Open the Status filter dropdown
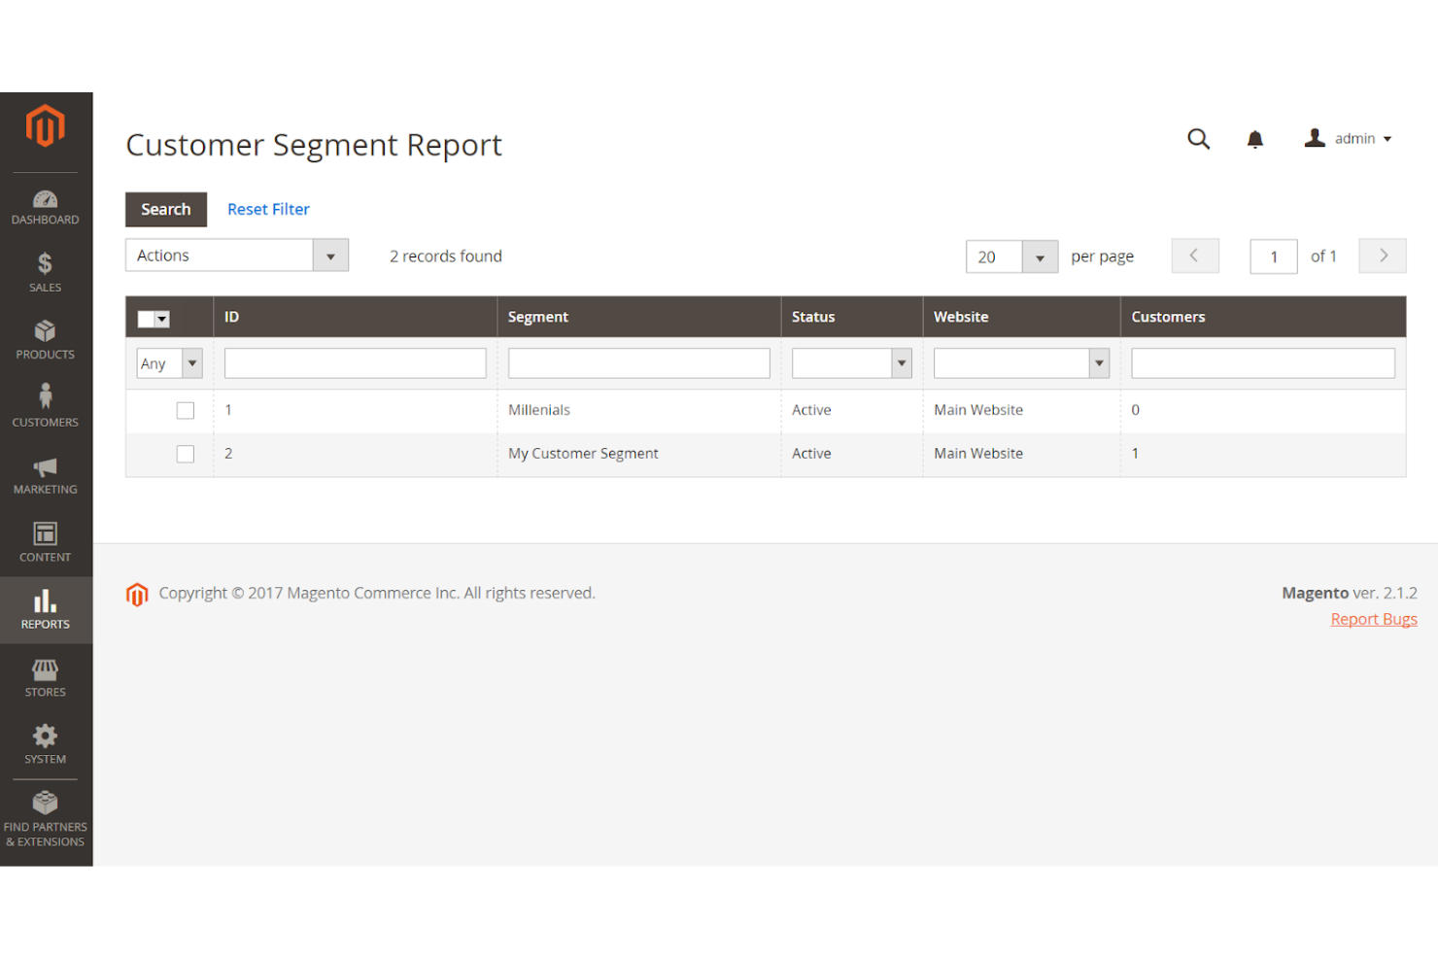This screenshot has height=959, width=1438. 851,362
